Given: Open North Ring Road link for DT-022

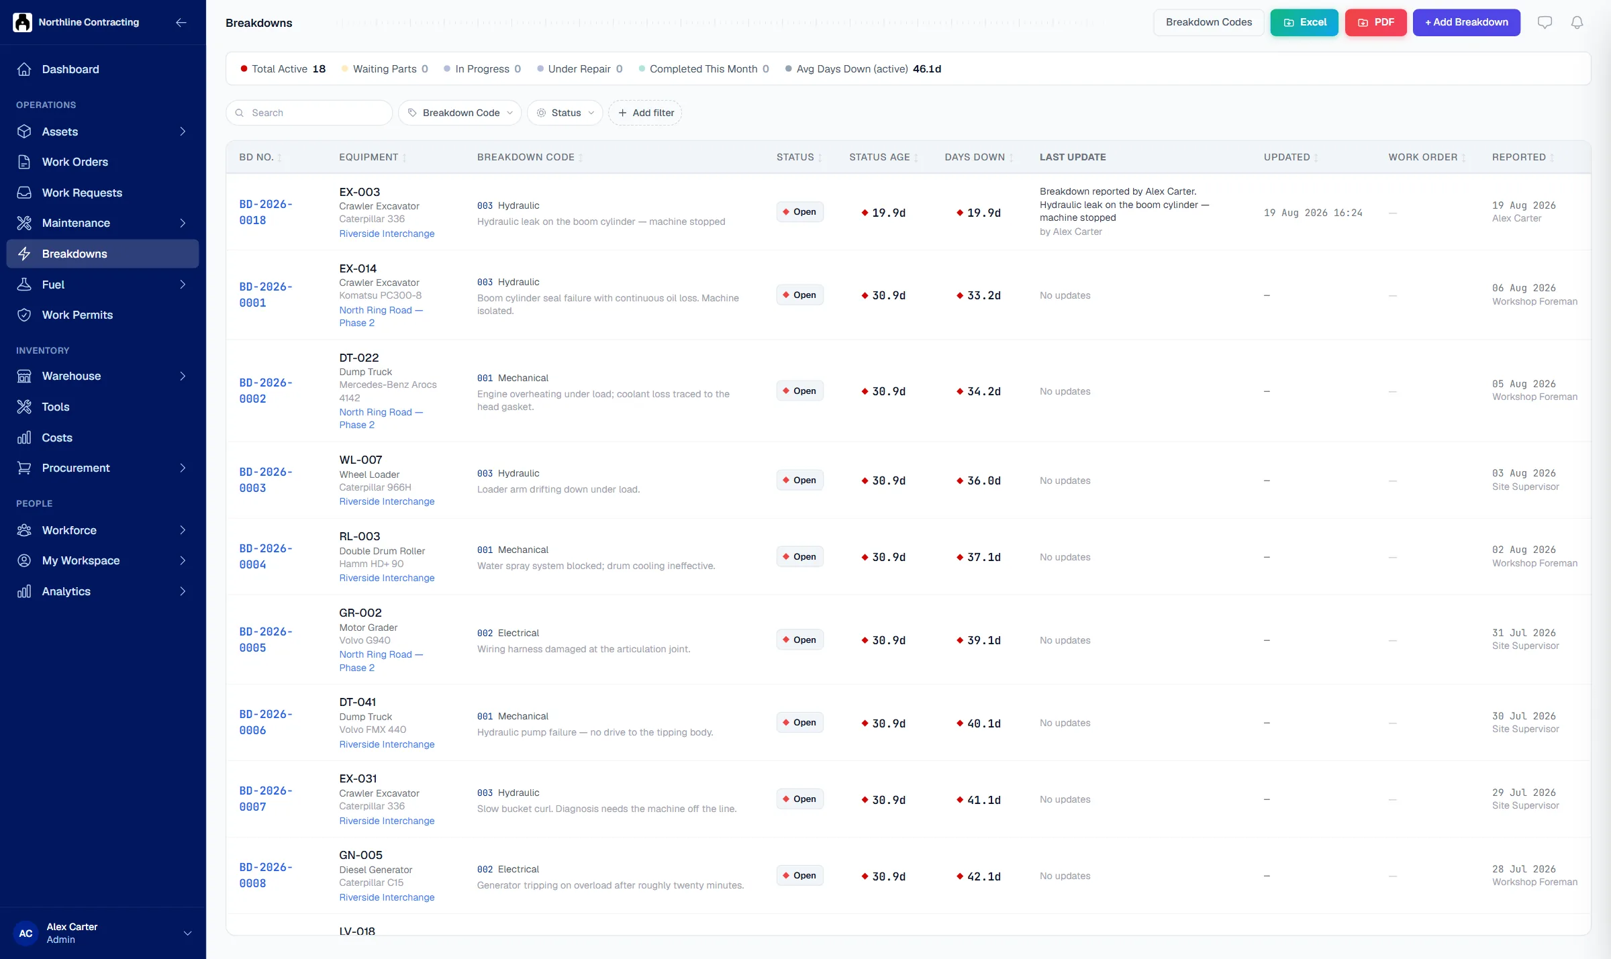Looking at the screenshot, I should tap(381, 418).
